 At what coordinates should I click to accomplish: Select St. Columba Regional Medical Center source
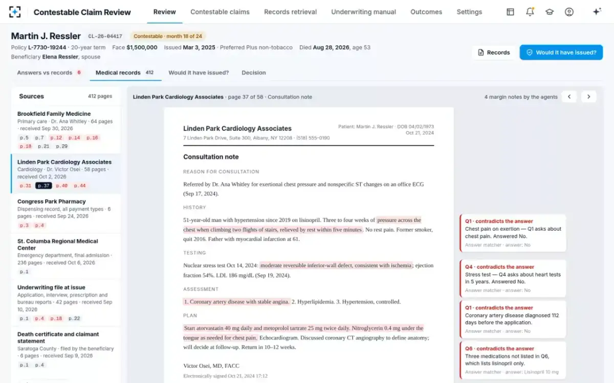pos(66,256)
